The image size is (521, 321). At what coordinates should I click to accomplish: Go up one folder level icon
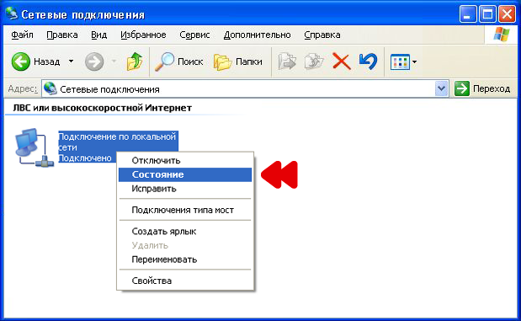pyautogui.click(x=134, y=62)
